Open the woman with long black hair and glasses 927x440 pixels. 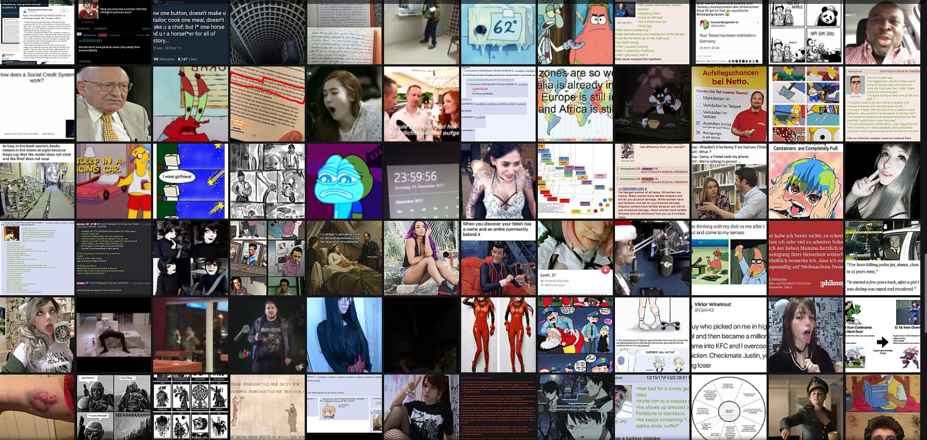344,335
